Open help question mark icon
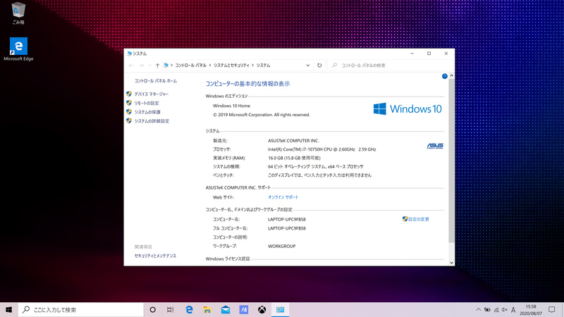Screen dimensions: 564x317 [445, 76]
